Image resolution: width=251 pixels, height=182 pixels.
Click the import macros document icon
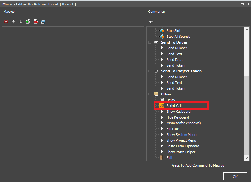28,22
